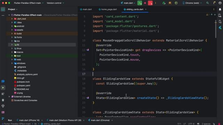The height and width of the screenshot is (125, 223).
Task: Select README.md in project tree
Action: (23, 89)
